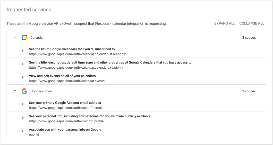The height and width of the screenshot is (145, 273).
Task: Click the Google sign-in '3 scopes' count
Action: 249,91
